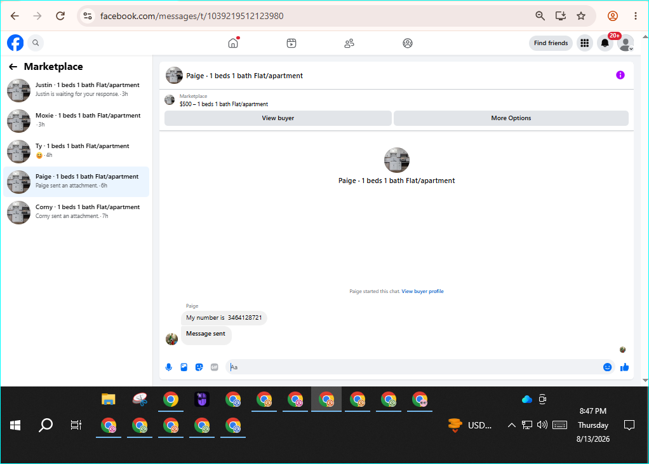Click the More Options button
649x464 pixels.
(511, 118)
